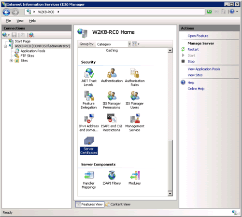Viewport: 242px width, 217px height.
Task: Open dropdown arrow next to Help icon
Action: pyautogui.click(x=237, y=12)
